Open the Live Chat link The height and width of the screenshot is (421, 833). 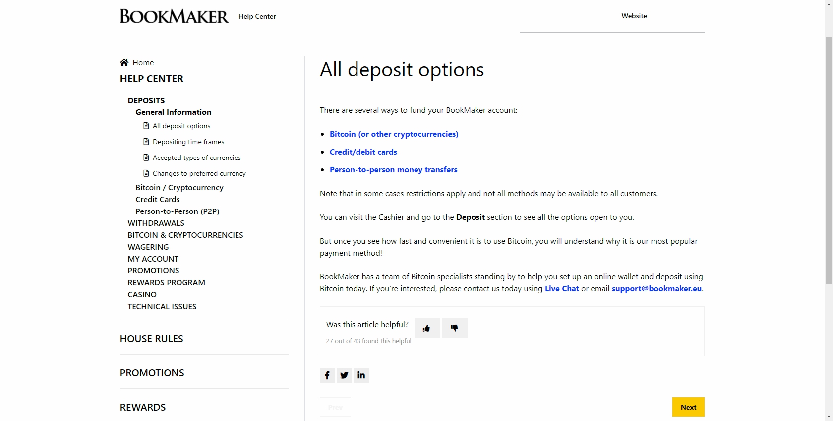click(x=562, y=288)
